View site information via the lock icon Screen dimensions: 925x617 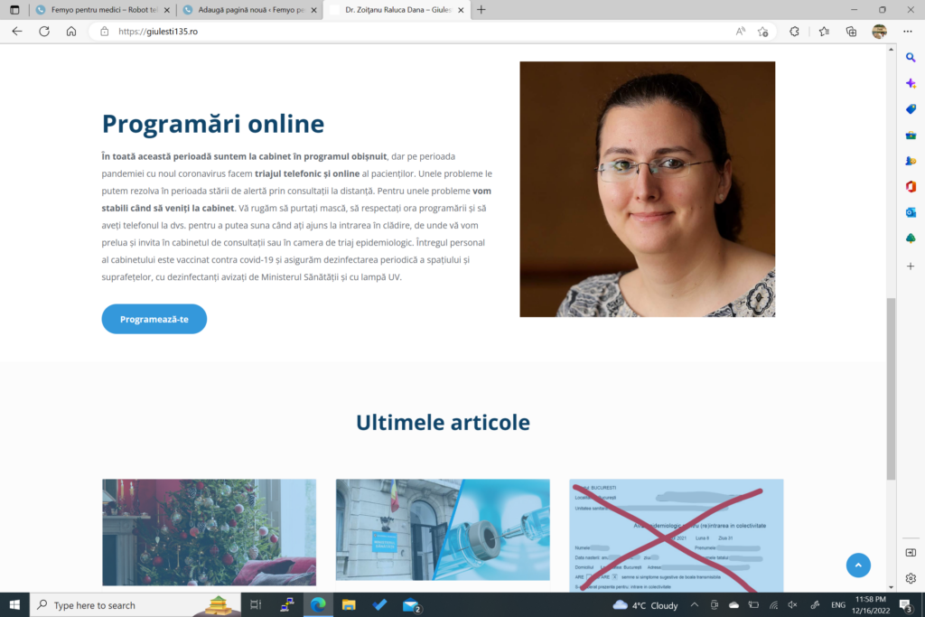coord(105,32)
